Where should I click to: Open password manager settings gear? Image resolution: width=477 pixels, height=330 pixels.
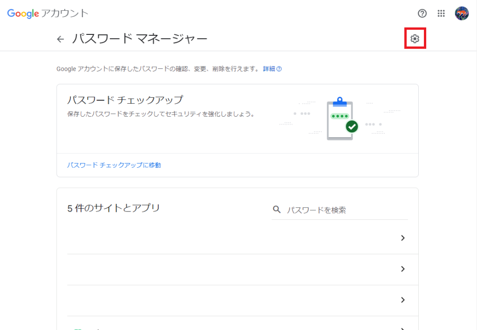point(415,40)
